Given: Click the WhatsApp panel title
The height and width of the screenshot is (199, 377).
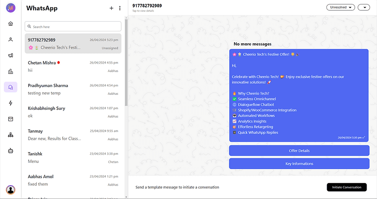Looking at the screenshot, I should [42, 8].
